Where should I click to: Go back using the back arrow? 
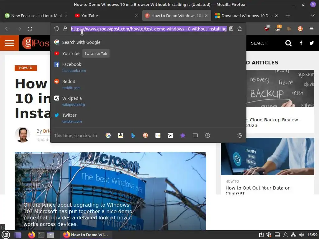[7, 29]
